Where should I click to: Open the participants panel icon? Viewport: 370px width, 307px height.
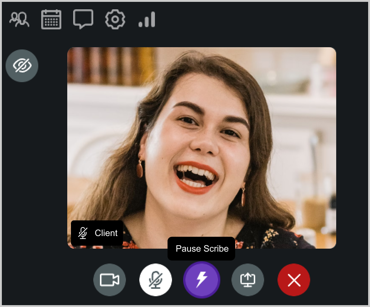(x=19, y=19)
